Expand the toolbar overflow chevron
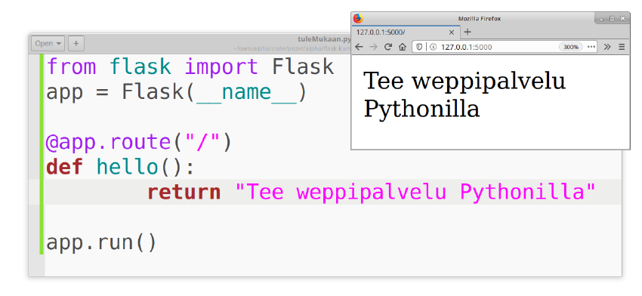Screen dimensions: 642x296 [x=607, y=47]
